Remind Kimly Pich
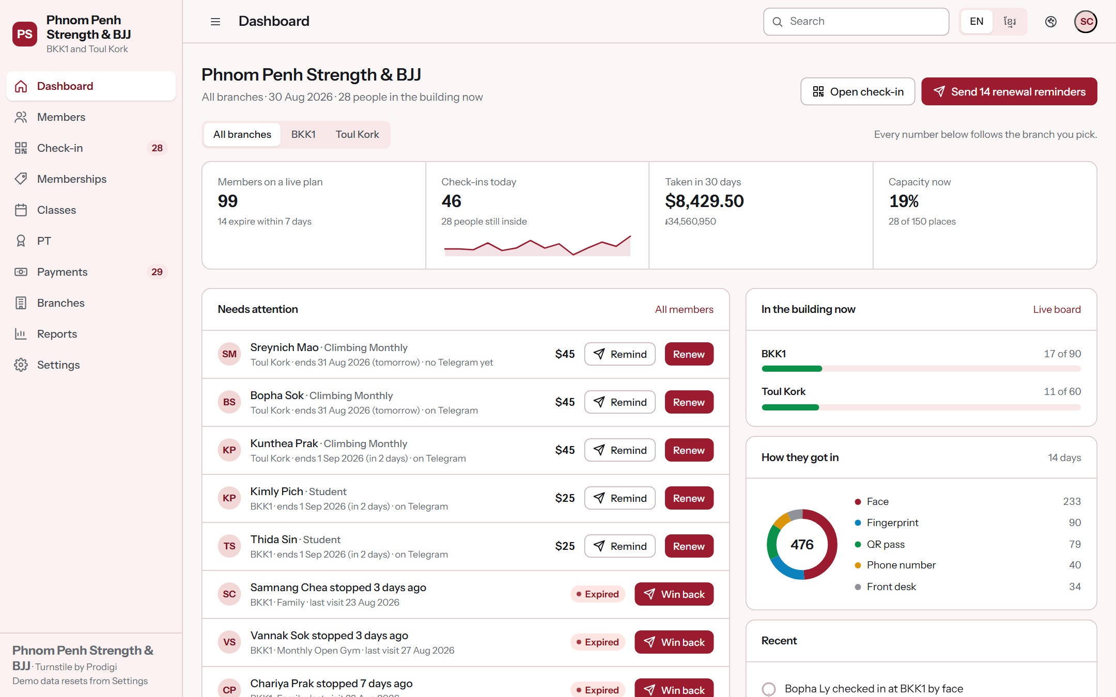Screen dimensions: 1116x697 620,498
